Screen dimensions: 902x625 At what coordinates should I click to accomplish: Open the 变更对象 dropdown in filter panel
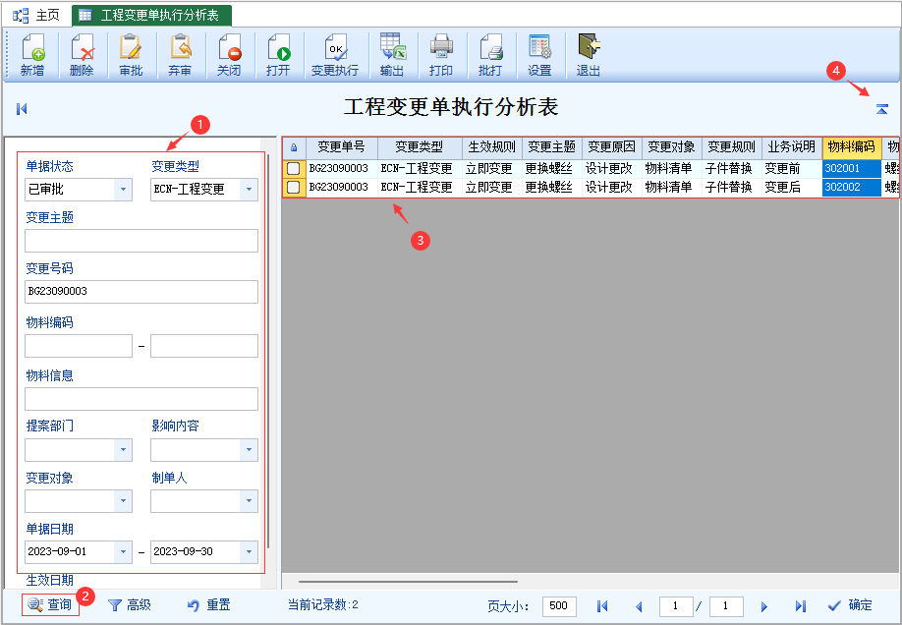click(x=123, y=501)
